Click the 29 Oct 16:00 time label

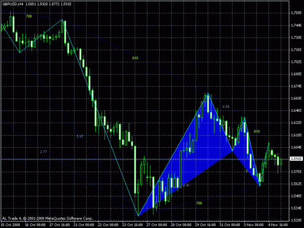click(205, 225)
